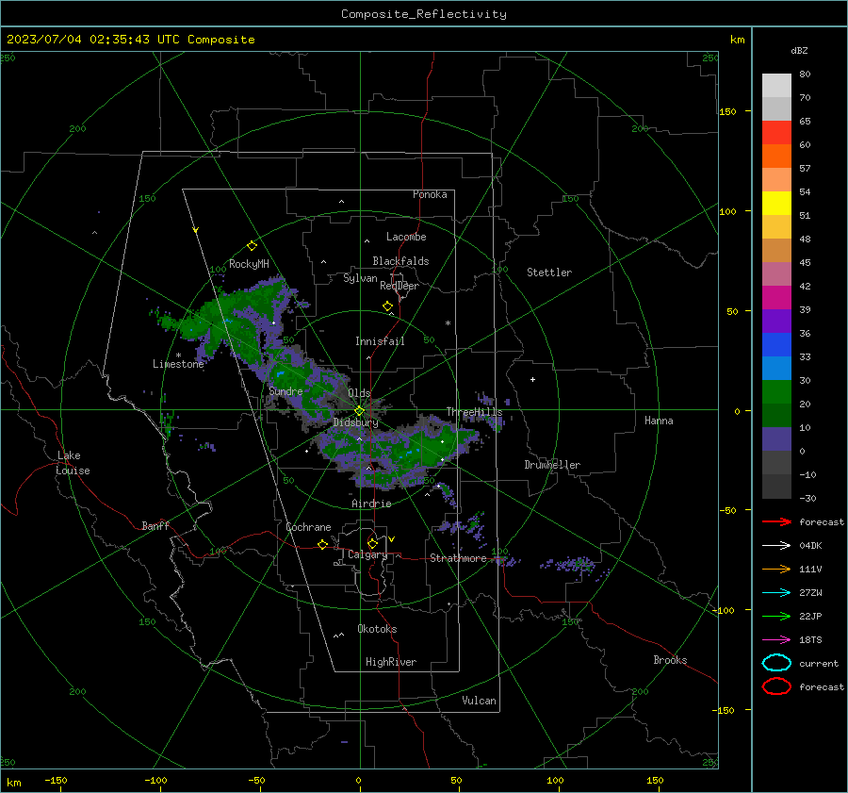Click the Stettler label
Image resolution: width=848 pixels, height=793 pixels.
tap(549, 273)
